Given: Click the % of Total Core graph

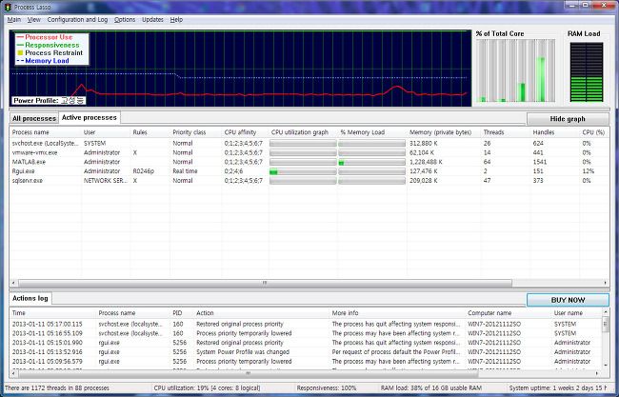Looking at the screenshot, I should click(515, 70).
